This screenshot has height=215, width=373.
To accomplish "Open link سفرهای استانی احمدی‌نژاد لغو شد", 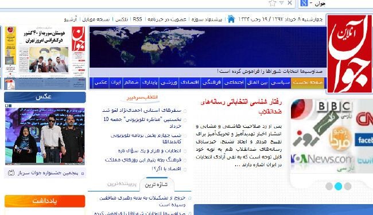I will coord(142,111).
